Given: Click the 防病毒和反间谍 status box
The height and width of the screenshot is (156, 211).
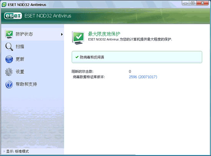Looking at the screenshot, I should (137, 57).
